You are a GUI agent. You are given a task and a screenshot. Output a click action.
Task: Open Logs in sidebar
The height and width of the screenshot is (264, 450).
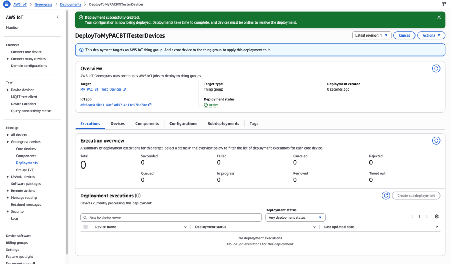(x=14, y=218)
